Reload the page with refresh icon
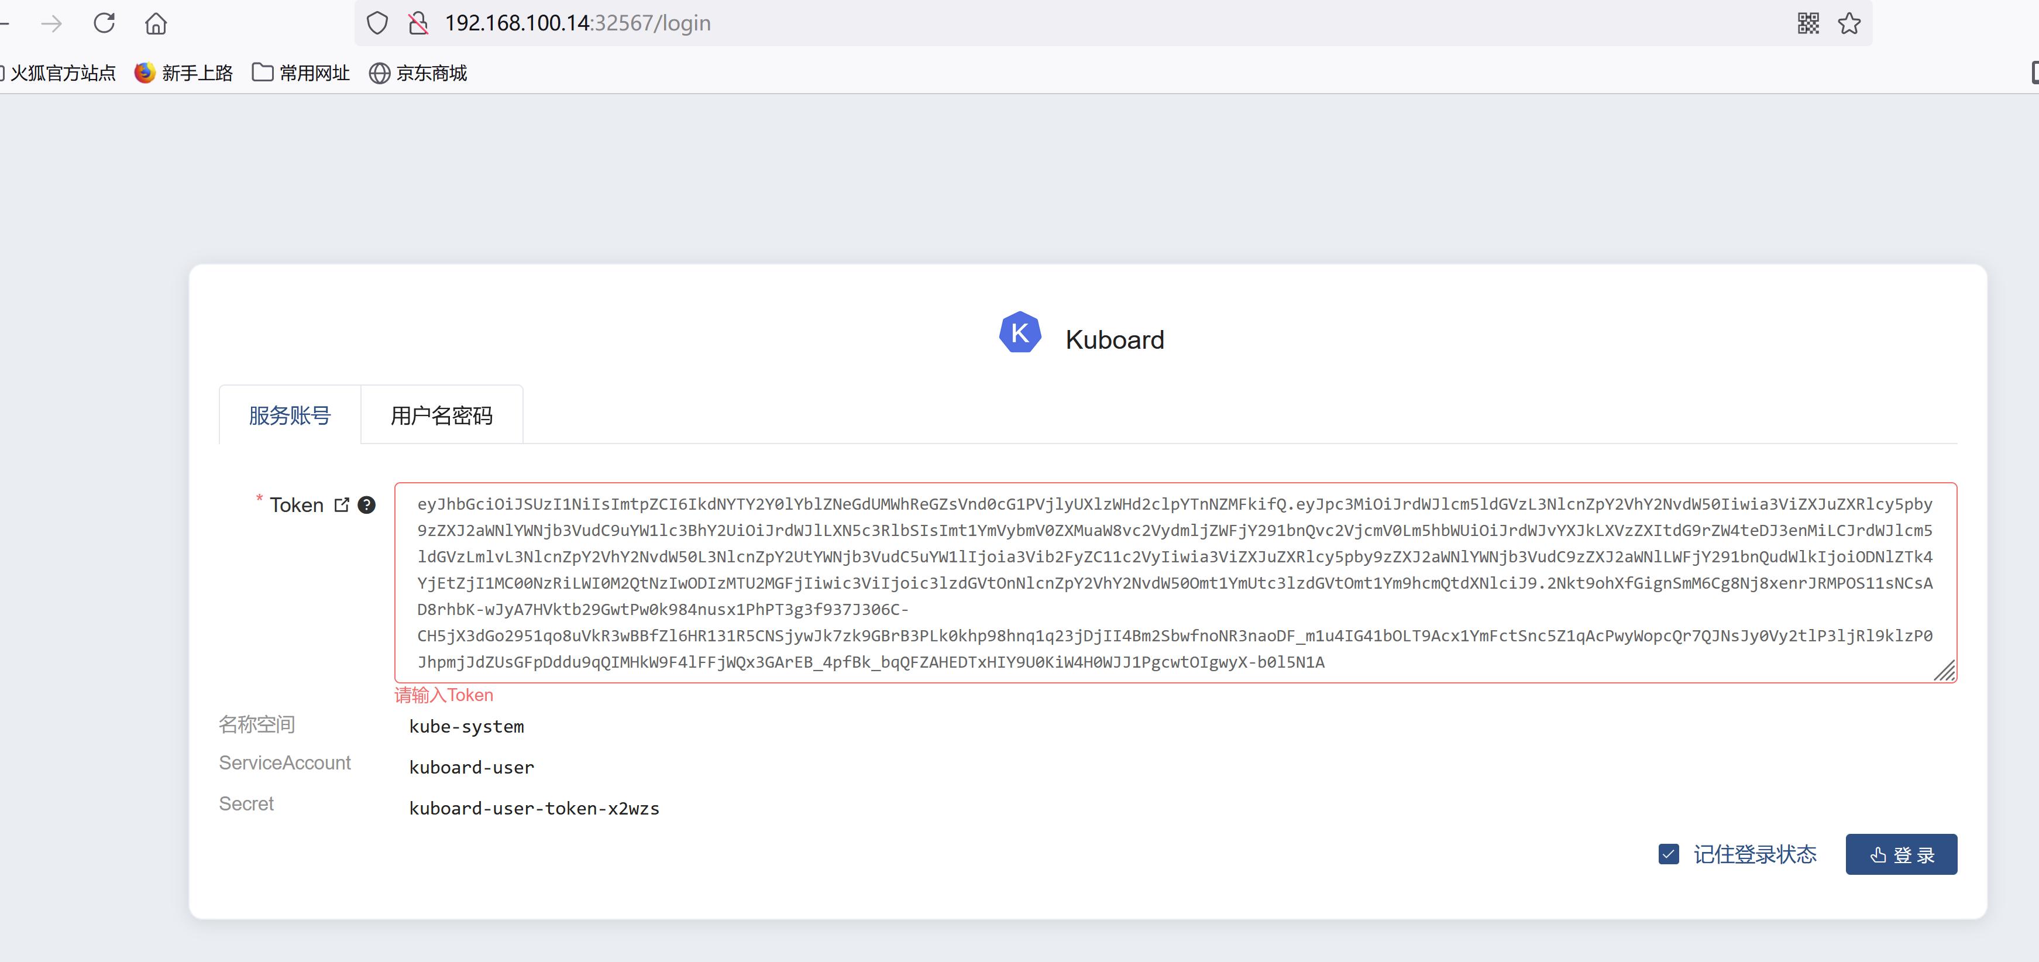The width and height of the screenshot is (2039, 962). point(105,23)
